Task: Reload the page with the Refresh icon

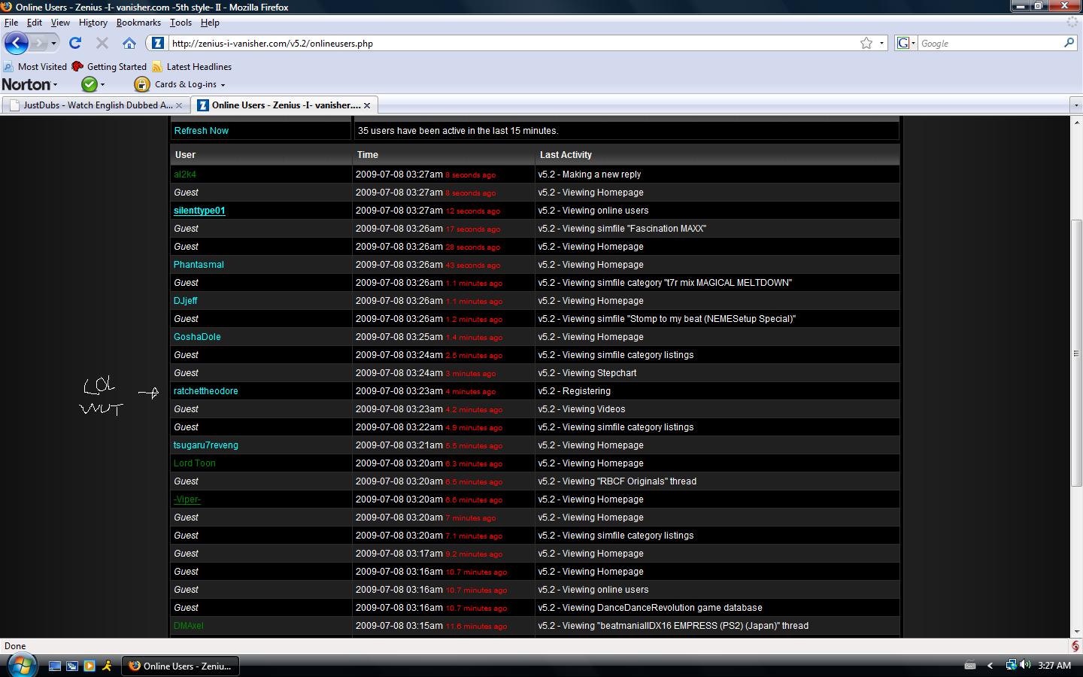Action: pyautogui.click(x=75, y=43)
